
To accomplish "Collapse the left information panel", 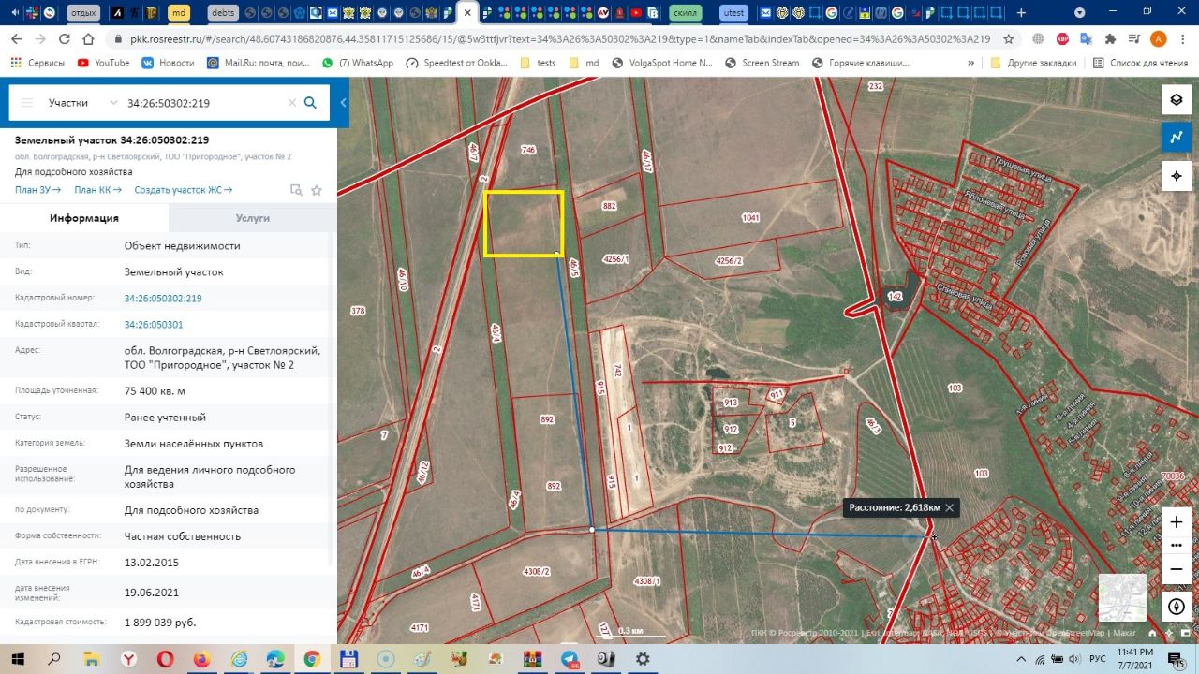I will 343,103.
